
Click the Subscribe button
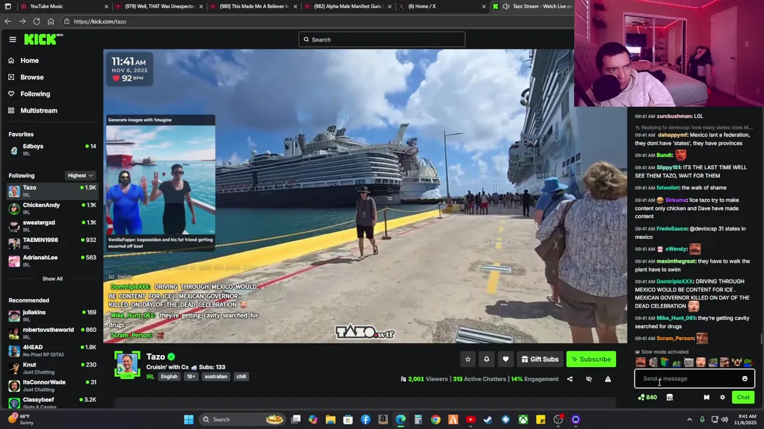591,359
